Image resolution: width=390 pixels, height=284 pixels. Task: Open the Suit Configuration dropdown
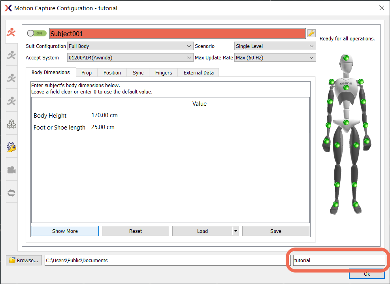tap(130, 46)
